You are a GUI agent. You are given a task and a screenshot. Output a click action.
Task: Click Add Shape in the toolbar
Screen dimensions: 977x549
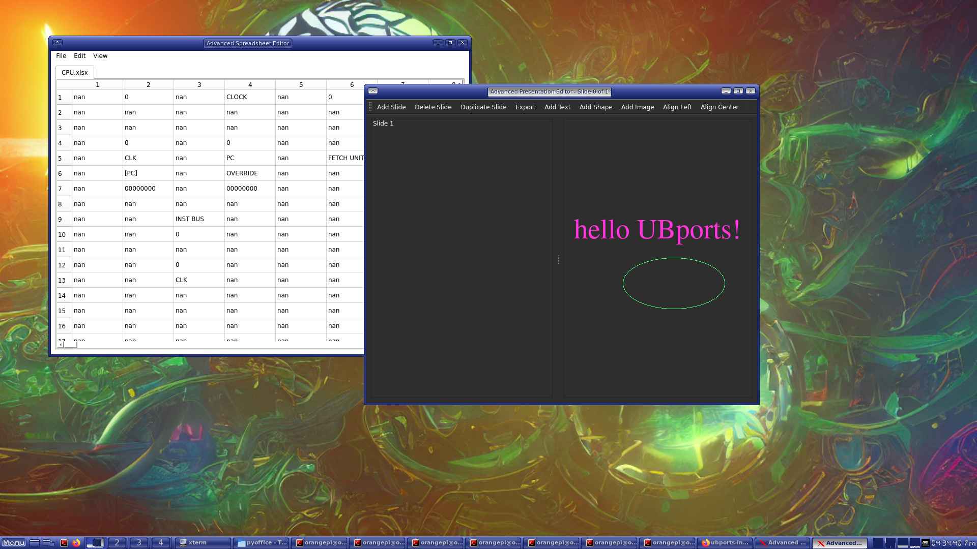pos(596,107)
